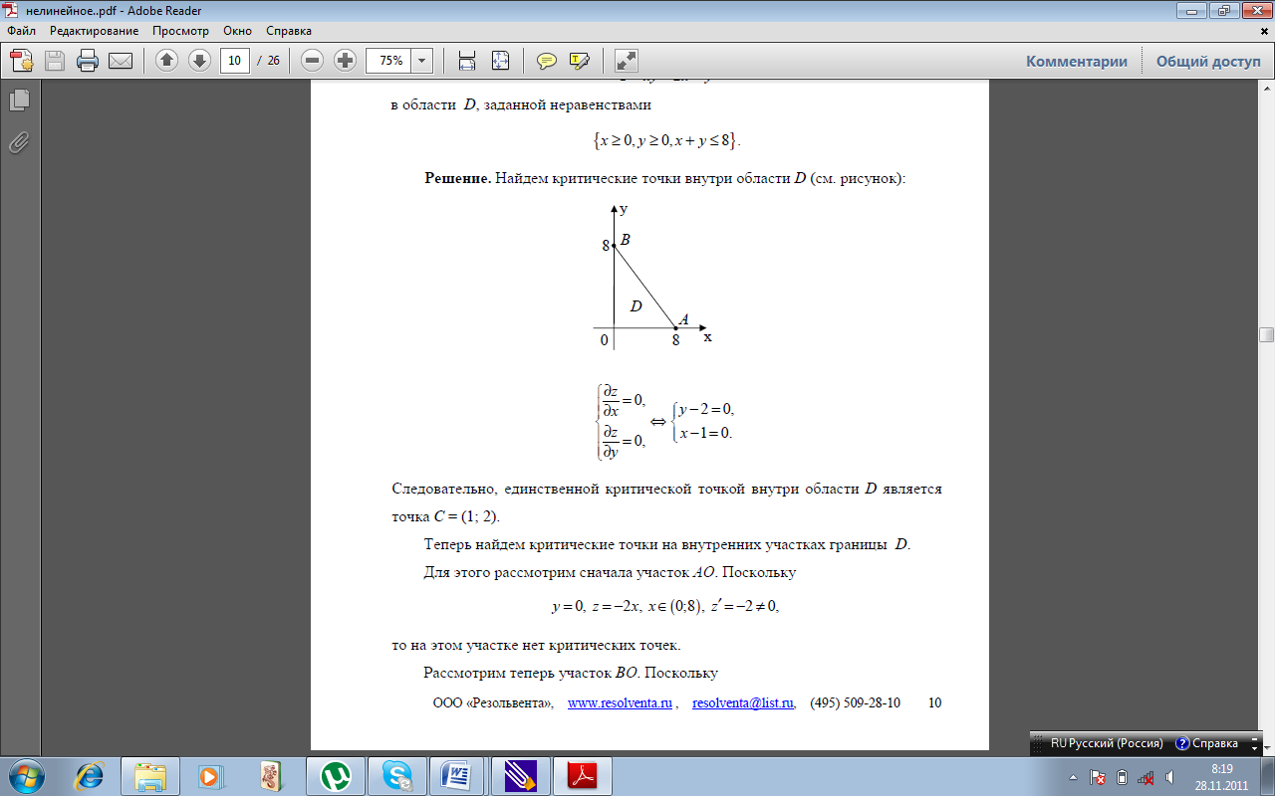The height and width of the screenshot is (796, 1275).
Task: Add a sticky note comment
Action: (547, 61)
